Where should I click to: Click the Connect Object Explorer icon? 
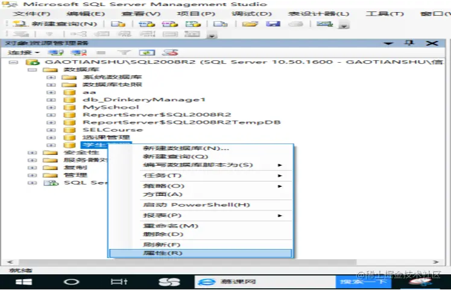coord(56,52)
